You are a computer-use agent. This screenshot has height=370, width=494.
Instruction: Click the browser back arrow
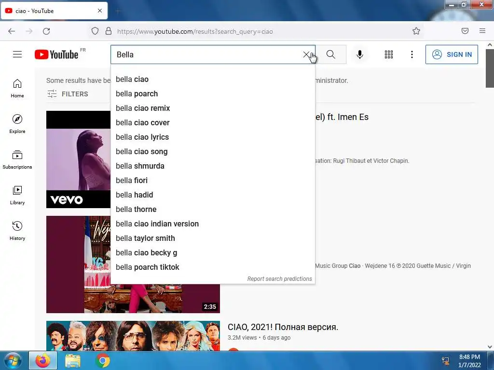(x=12, y=31)
